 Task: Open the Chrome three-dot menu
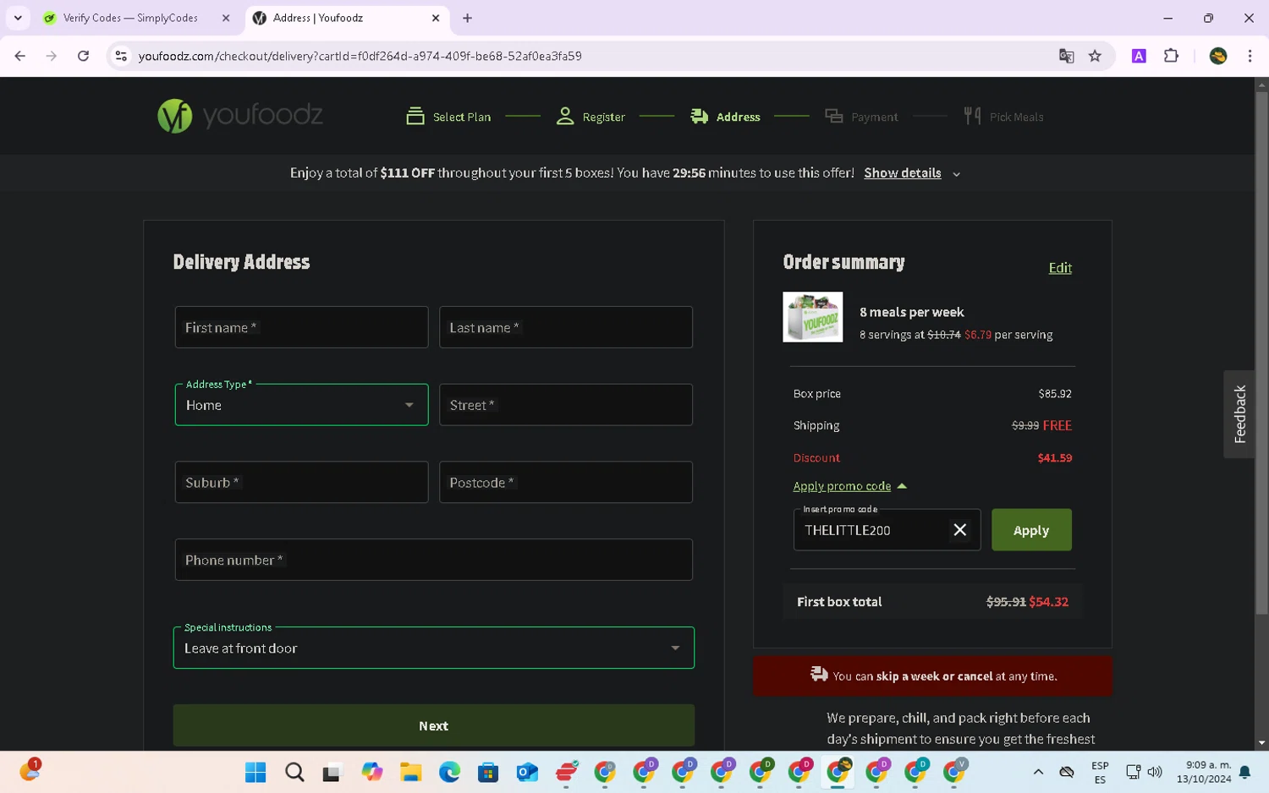pyautogui.click(x=1250, y=56)
